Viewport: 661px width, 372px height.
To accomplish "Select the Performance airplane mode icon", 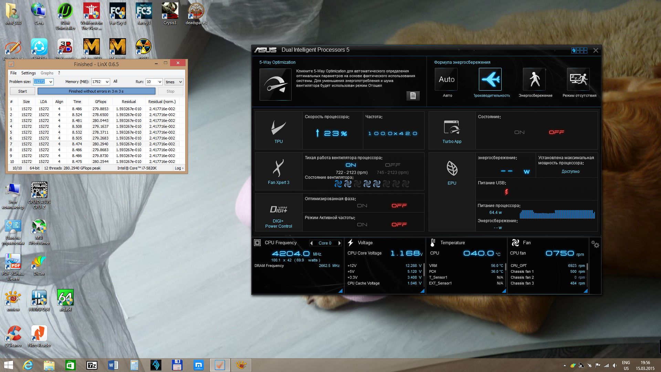I will pyautogui.click(x=490, y=79).
